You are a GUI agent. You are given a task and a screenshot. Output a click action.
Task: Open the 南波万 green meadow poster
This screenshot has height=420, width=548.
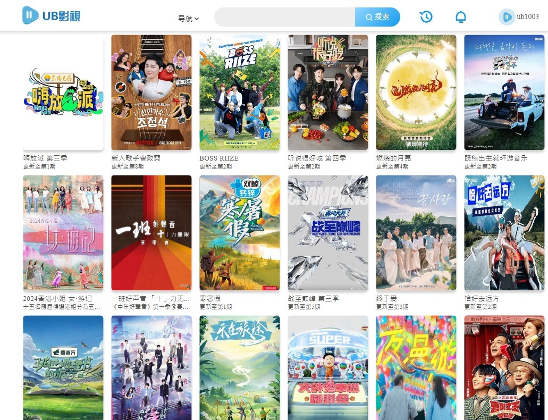click(63, 368)
